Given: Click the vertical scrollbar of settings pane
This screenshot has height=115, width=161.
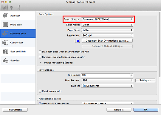Looking at the screenshot, I should pos(160,44).
